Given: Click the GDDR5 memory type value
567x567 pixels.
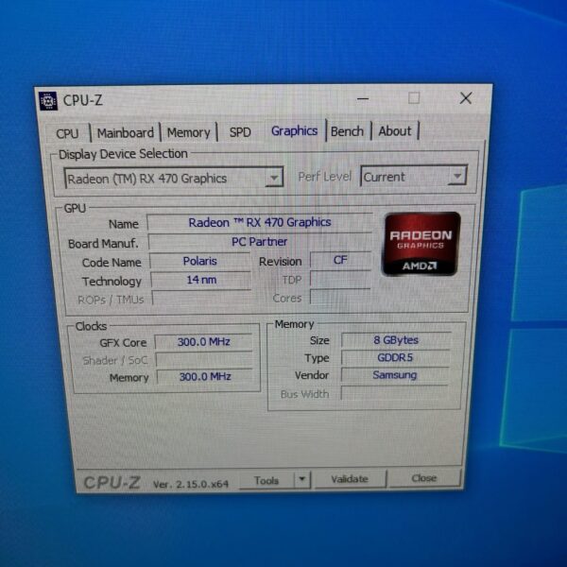Looking at the screenshot, I should click(x=395, y=357).
